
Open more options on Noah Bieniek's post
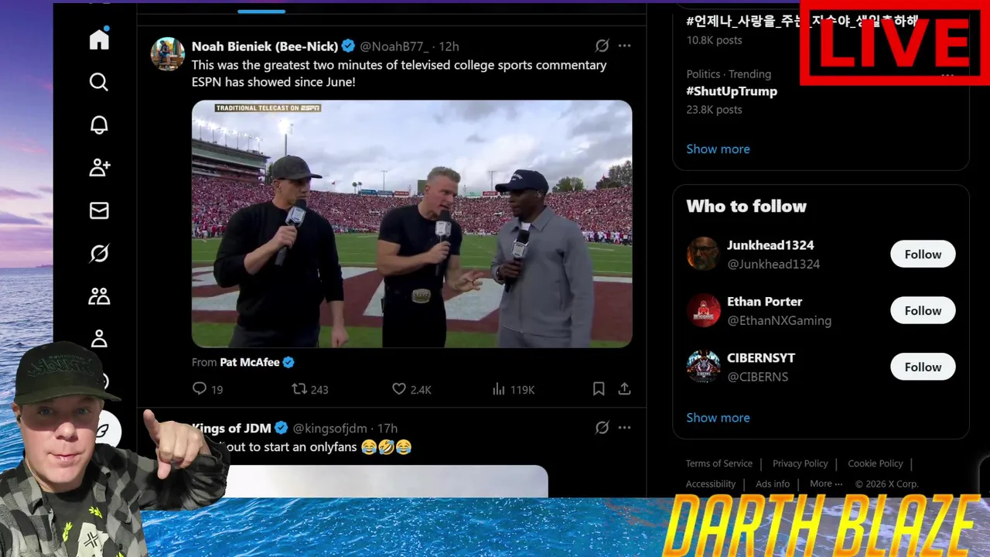(624, 46)
